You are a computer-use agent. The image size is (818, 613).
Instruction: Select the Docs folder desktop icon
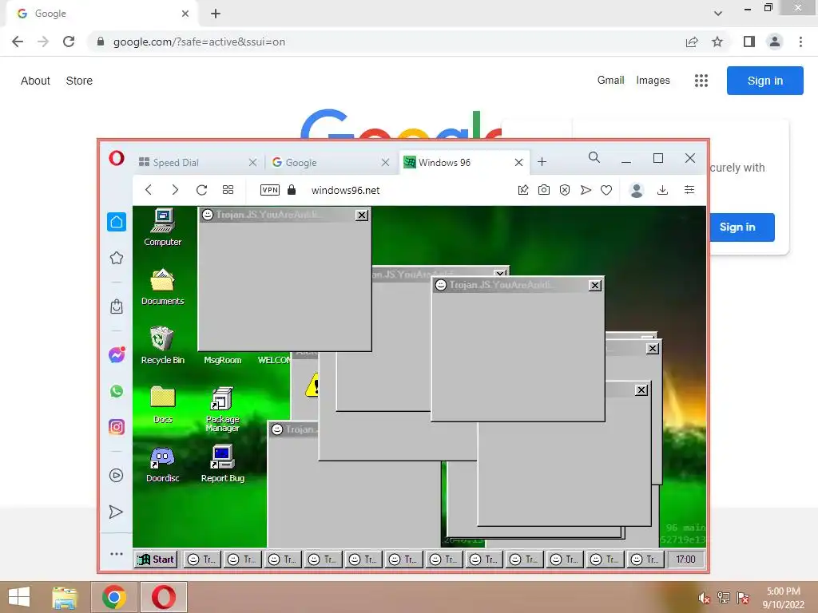[x=163, y=405]
